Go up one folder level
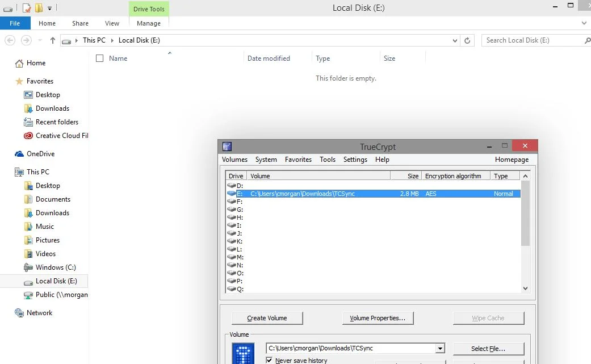The width and height of the screenshot is (591, 364). coord(52,40)
